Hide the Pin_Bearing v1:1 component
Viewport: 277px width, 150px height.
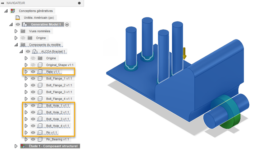coord(33,139)
